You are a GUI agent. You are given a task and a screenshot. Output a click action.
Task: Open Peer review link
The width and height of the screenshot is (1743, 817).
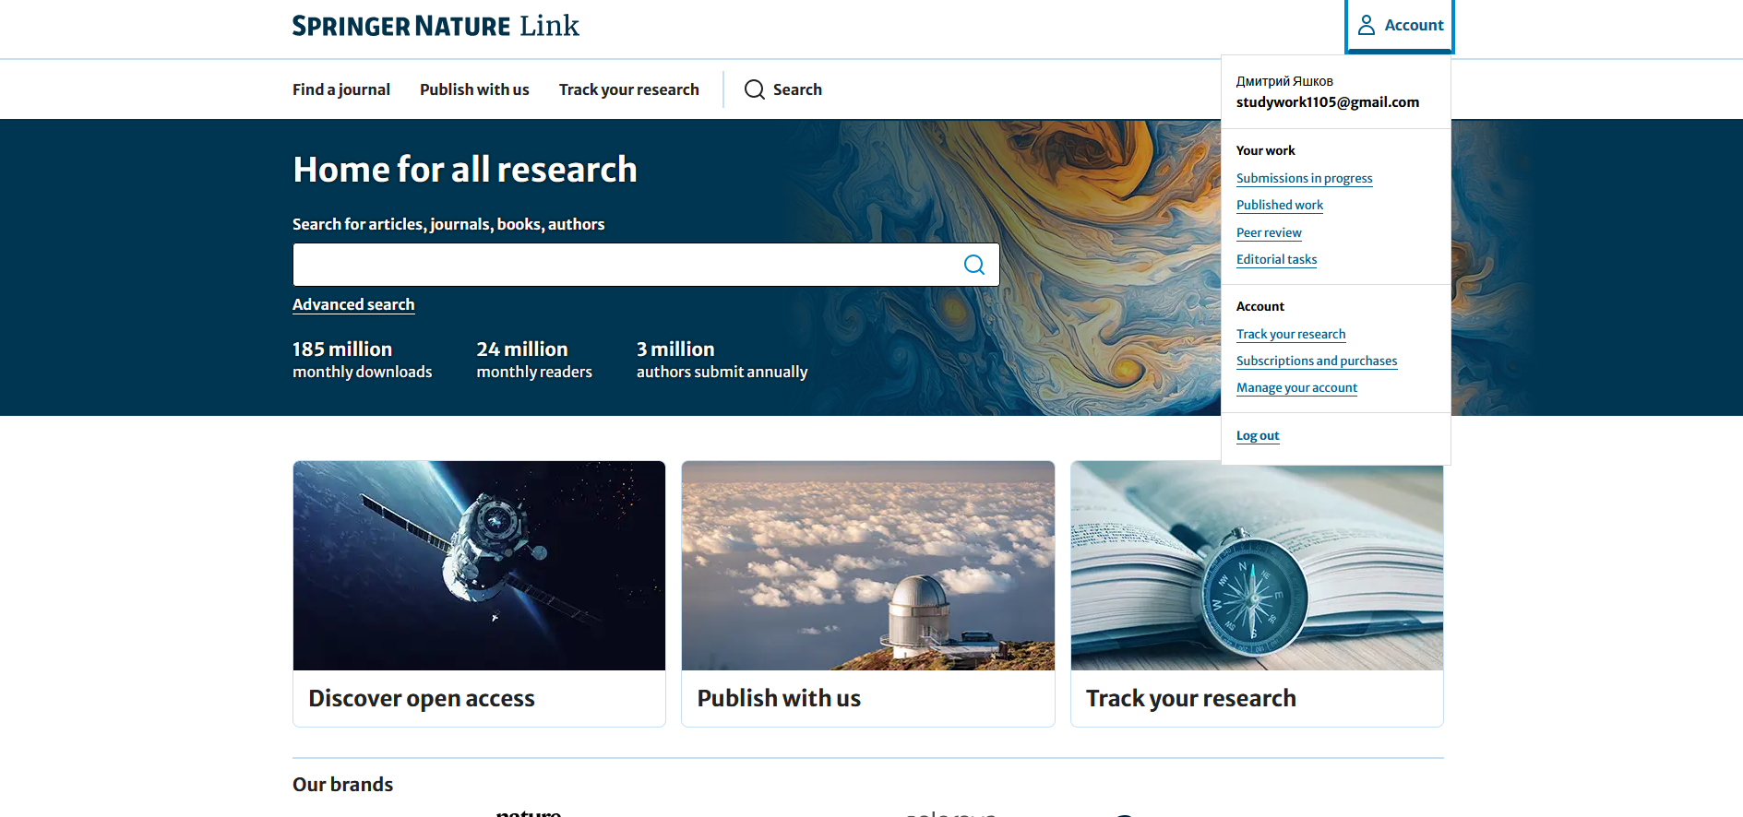[1269, 232]
